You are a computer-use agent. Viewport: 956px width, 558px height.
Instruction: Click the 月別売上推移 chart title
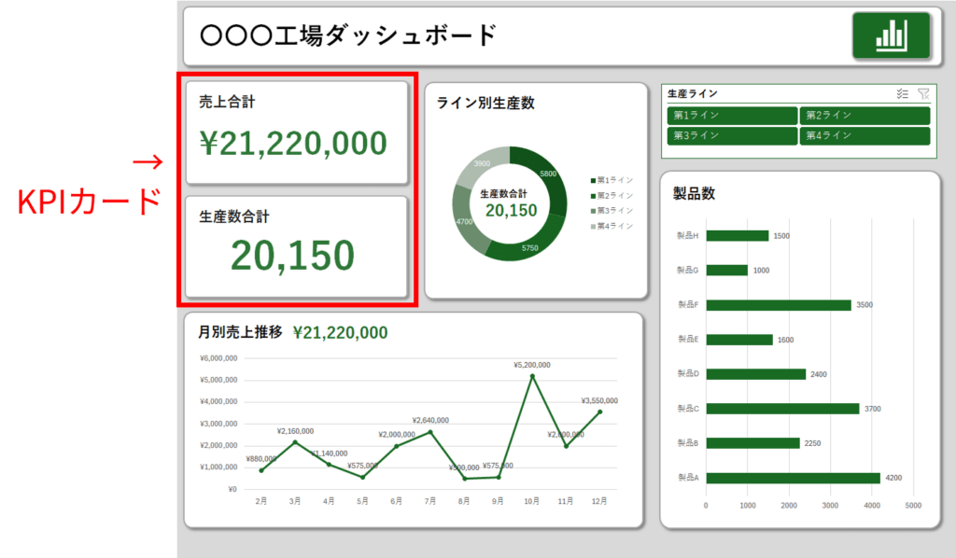240,332
